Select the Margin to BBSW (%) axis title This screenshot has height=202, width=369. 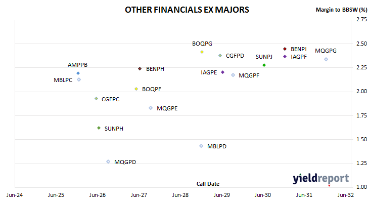(342, 10)
